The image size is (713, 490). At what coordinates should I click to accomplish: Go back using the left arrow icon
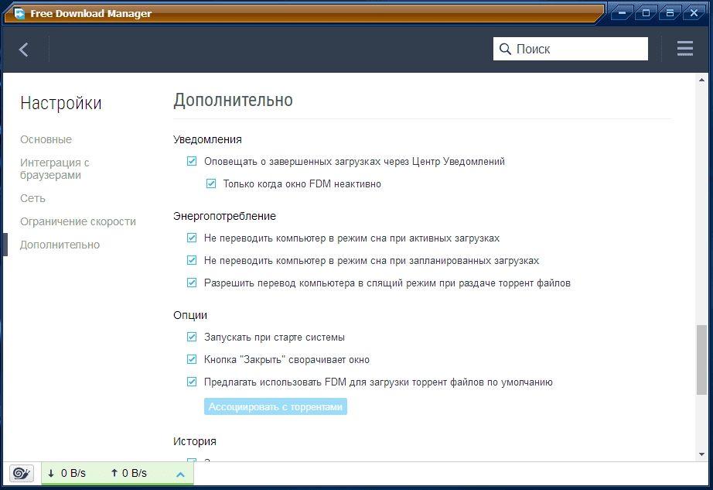point(24,49)
